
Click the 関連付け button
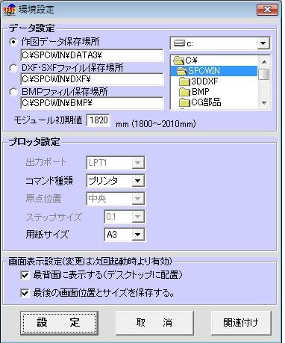click(x=241, y=323)
